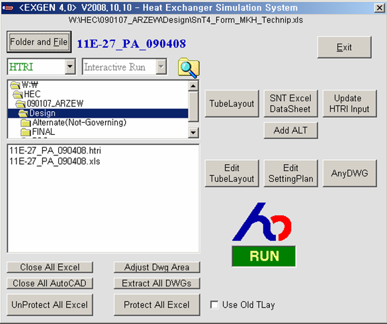Open the FINAL folder
The height and width of the screenshot is (324, 387).
(x=44, y=132)
